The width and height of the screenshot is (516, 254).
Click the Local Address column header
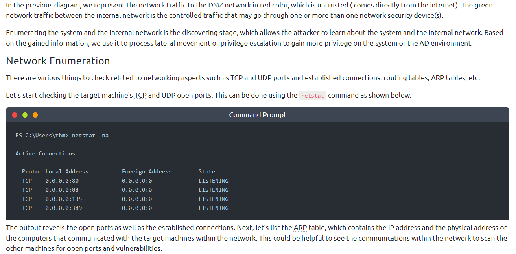[67, 171]
